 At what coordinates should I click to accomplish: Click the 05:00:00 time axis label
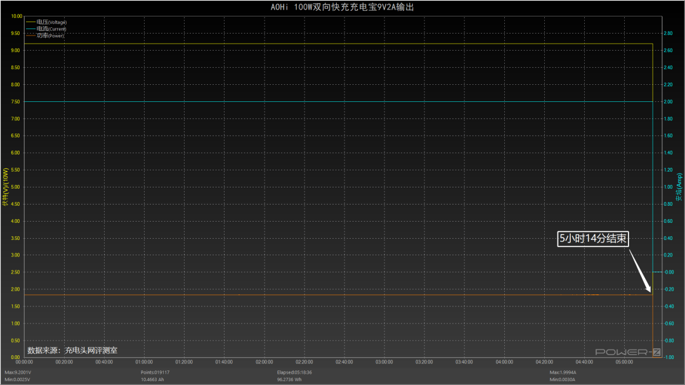(x=624, y=362)
